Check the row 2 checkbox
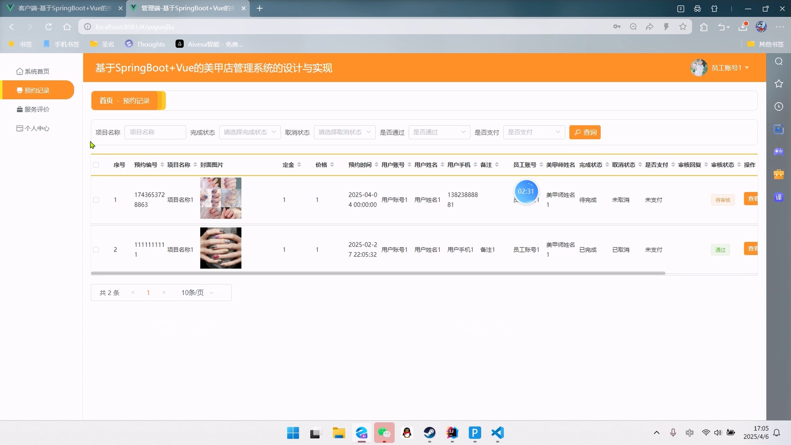The width and height of the screenshot is (791, 445). [x=96, y=249]
